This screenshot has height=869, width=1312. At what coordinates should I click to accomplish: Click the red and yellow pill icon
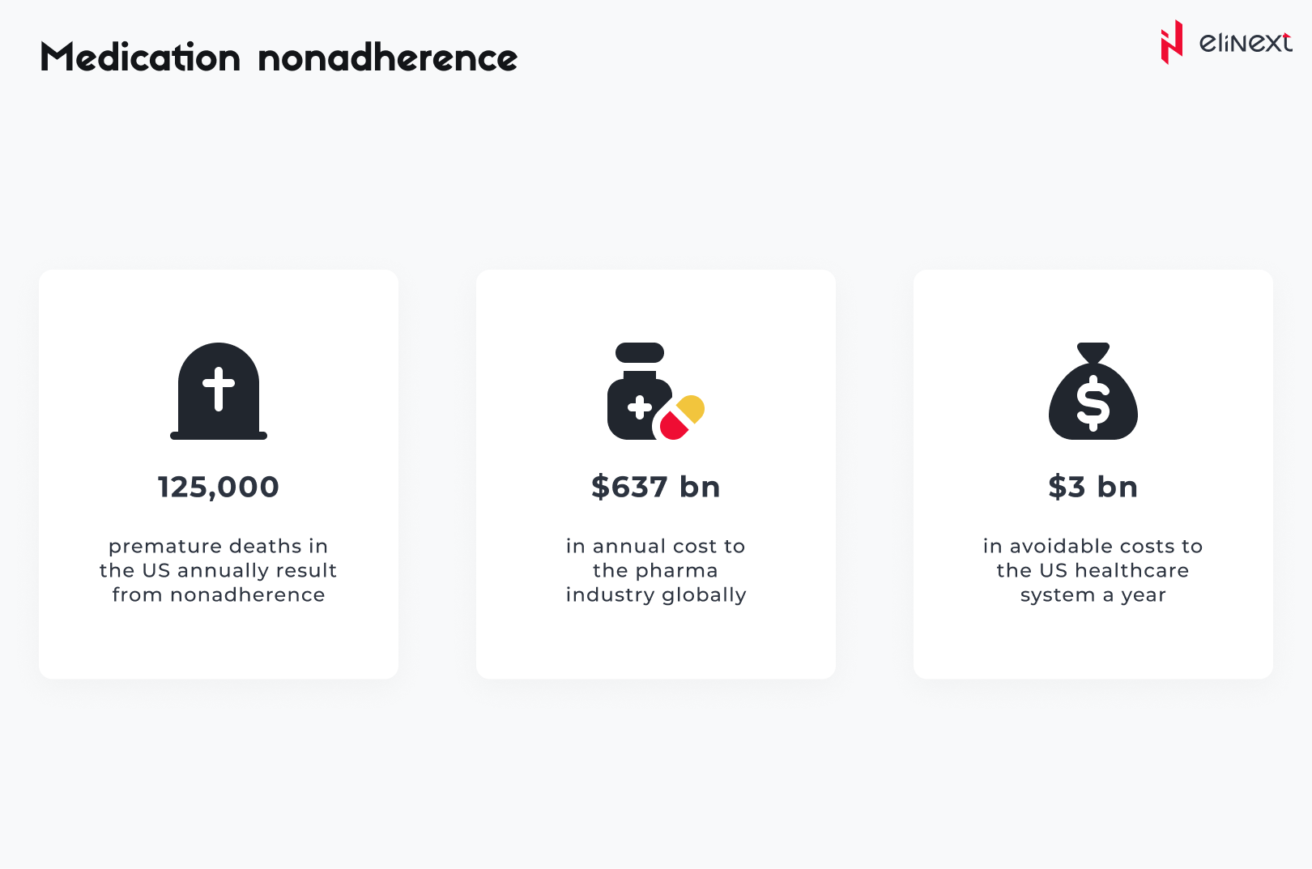click(x=682, y=417)
